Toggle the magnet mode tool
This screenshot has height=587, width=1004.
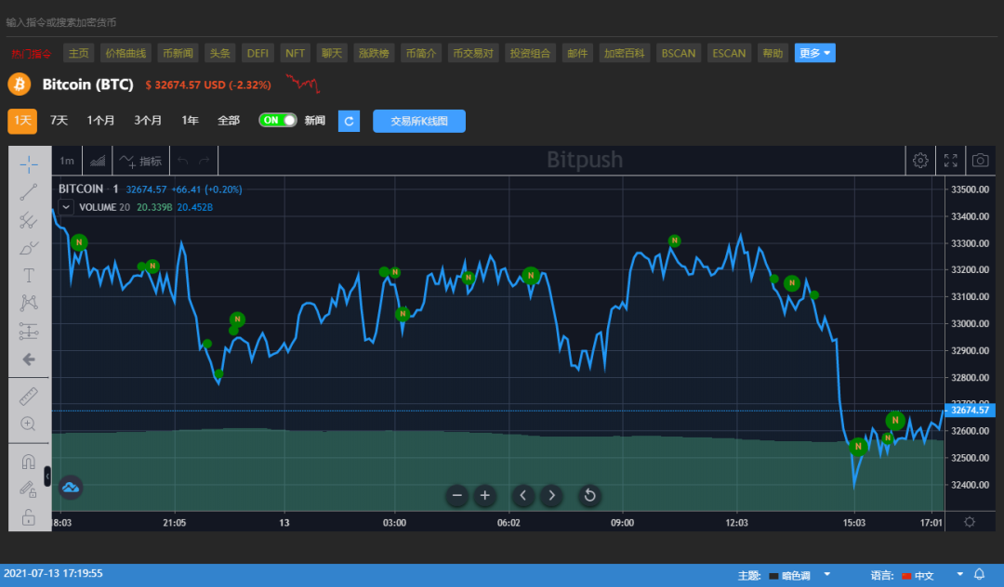(x=28, y=461)
